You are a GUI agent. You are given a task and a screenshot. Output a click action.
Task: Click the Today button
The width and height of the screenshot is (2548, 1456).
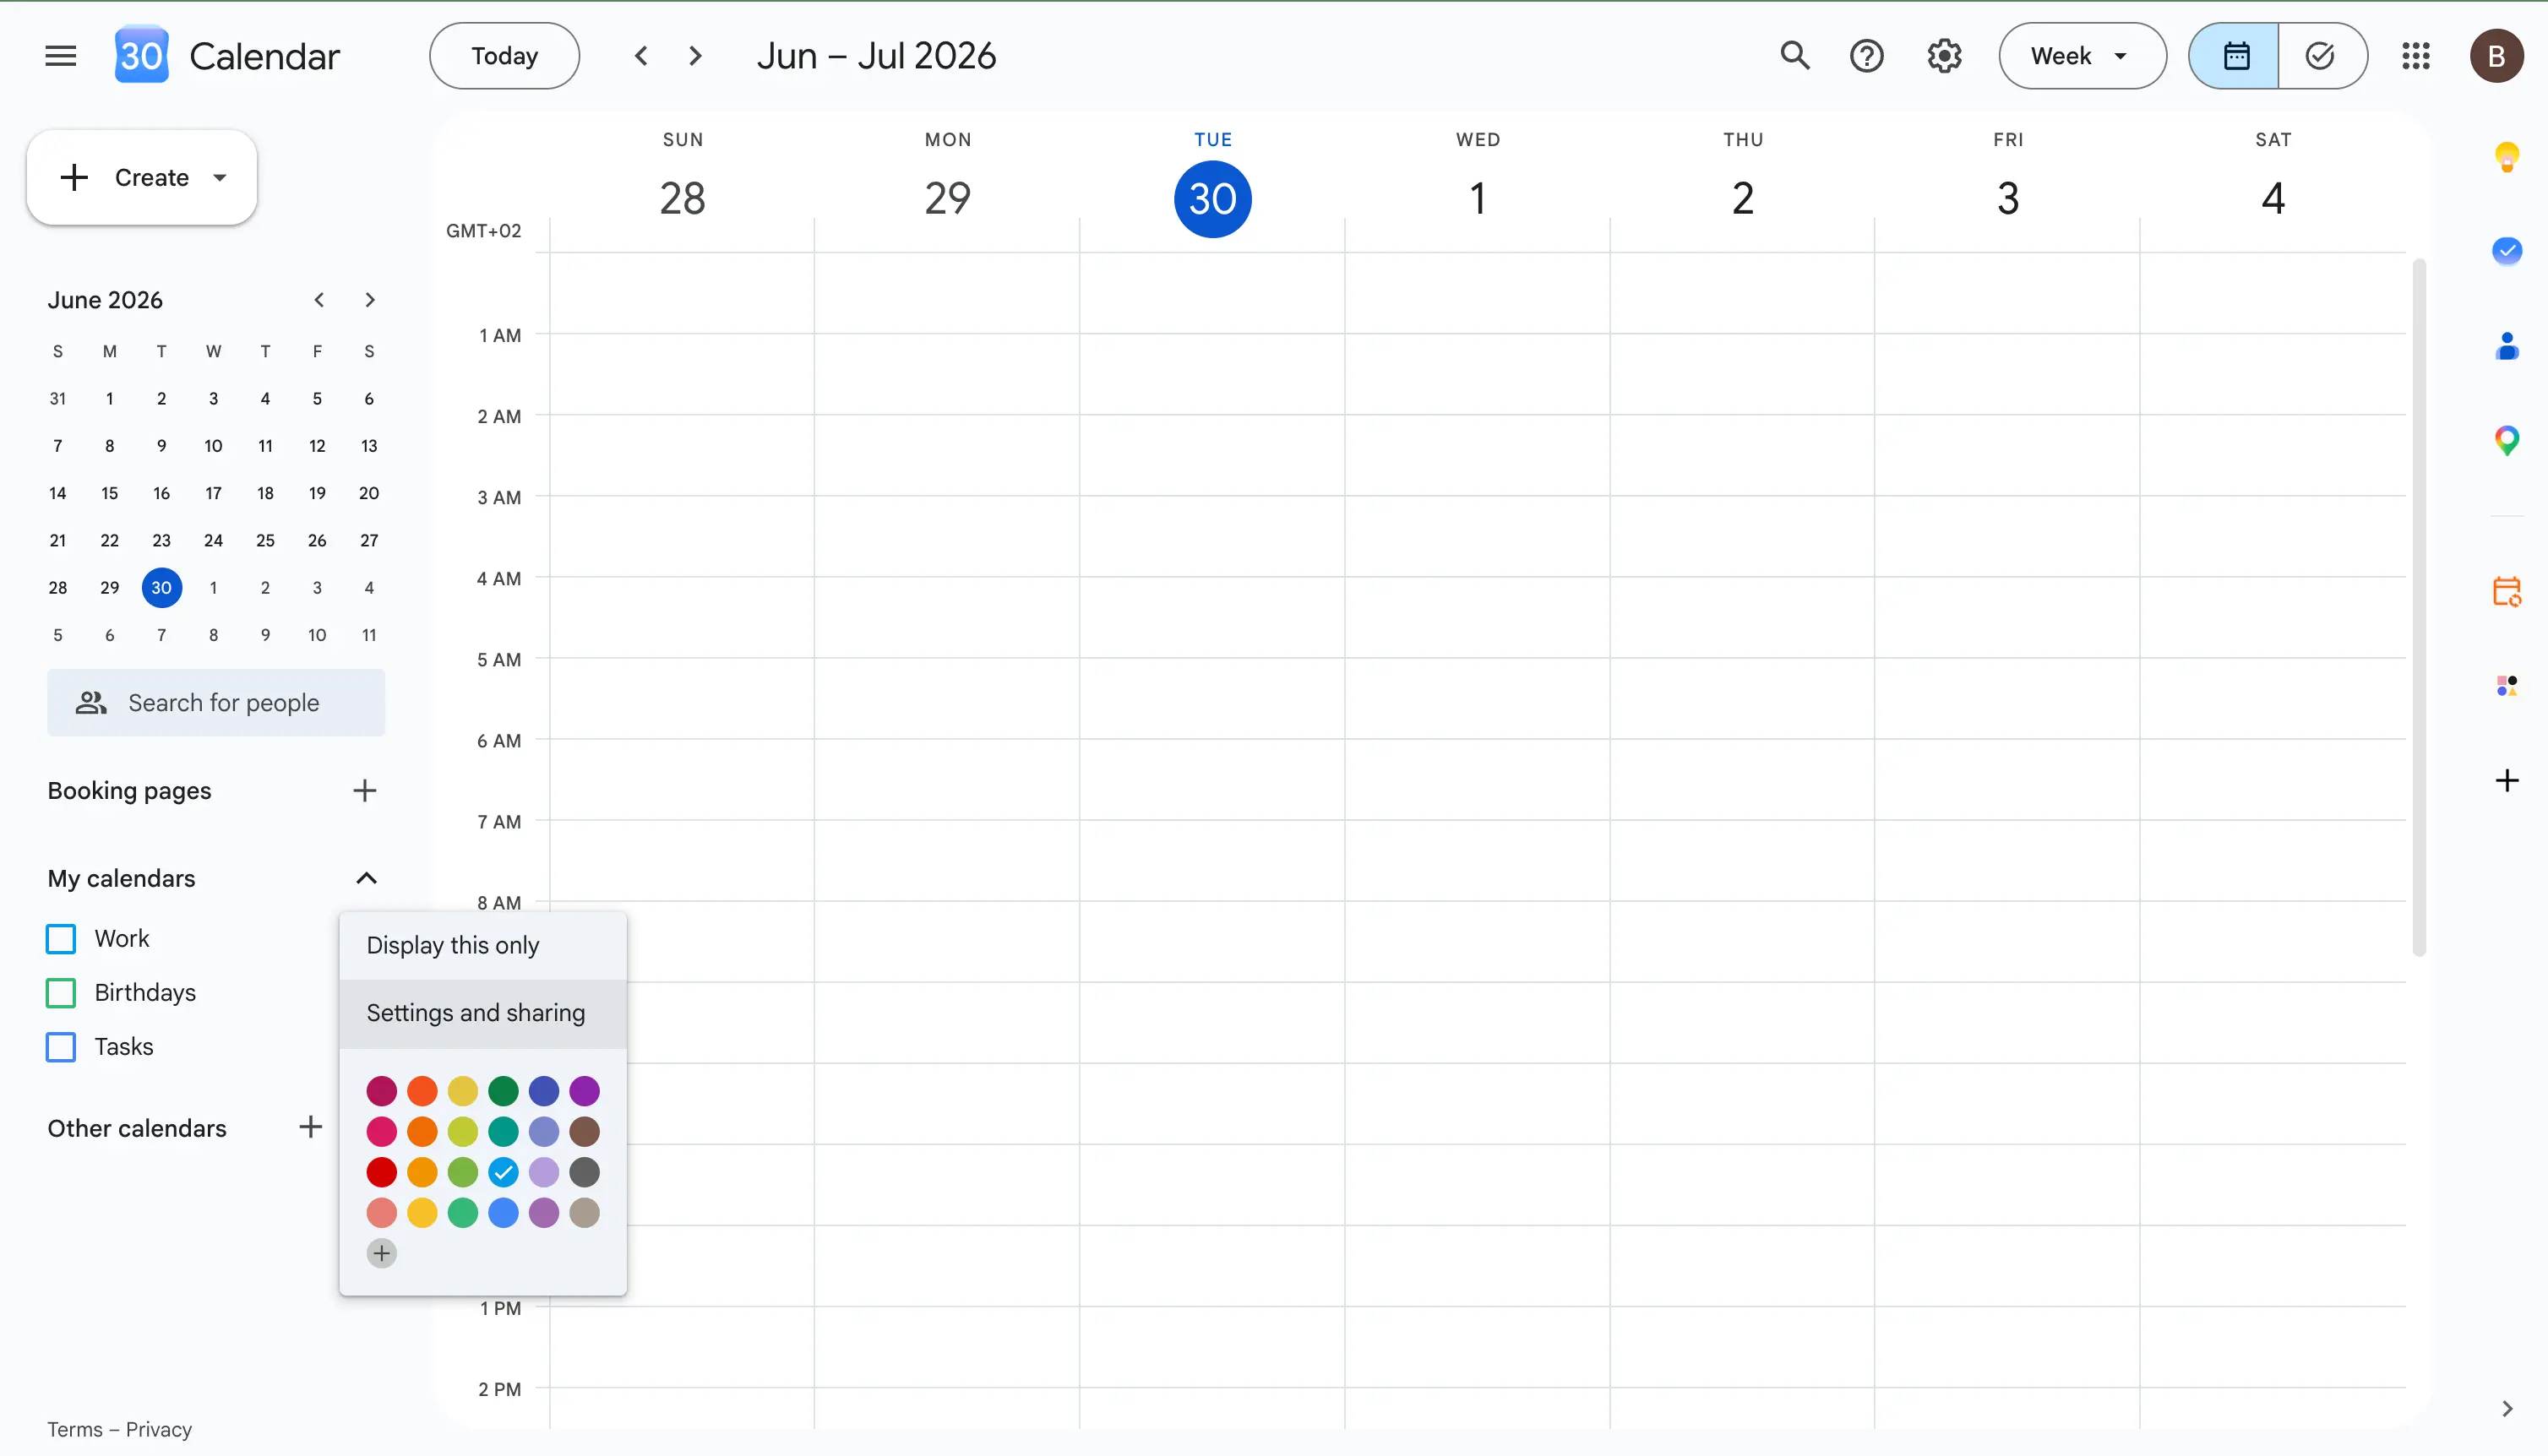coord(504,56)
